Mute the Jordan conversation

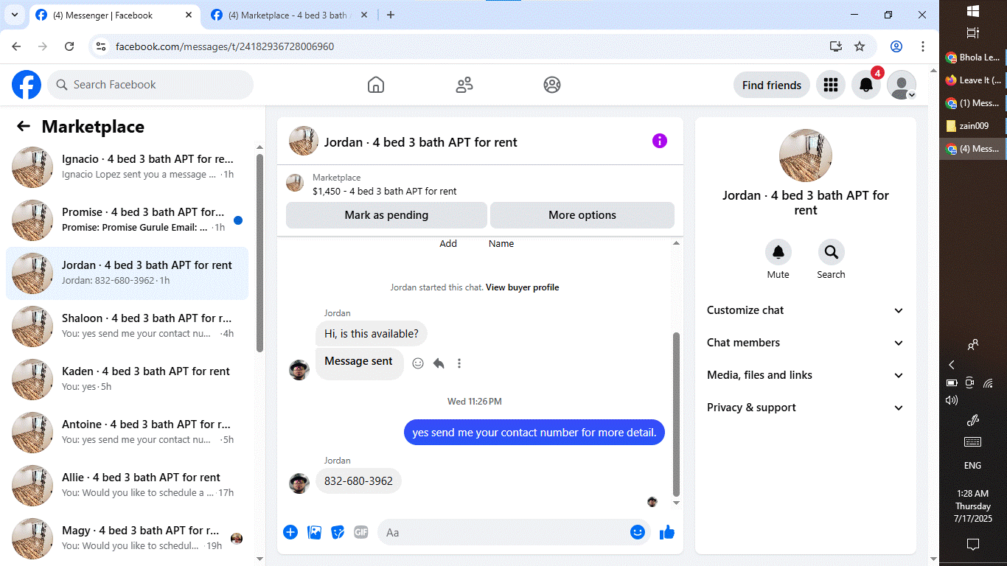pos(778,252)
